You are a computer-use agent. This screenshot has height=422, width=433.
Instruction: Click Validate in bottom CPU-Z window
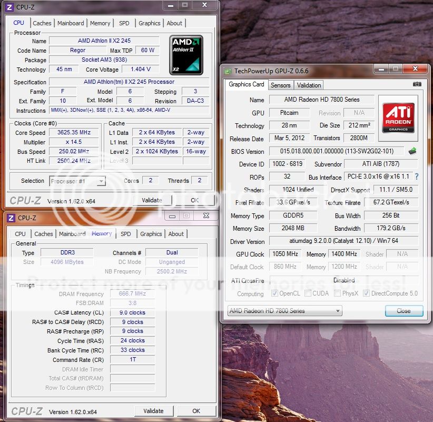[153, 411]
